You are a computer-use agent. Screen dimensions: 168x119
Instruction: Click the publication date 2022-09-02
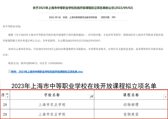55,17
